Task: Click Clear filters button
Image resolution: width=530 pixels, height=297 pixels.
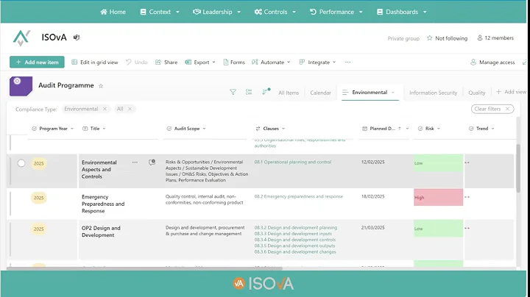Action: tap(492, 109)
